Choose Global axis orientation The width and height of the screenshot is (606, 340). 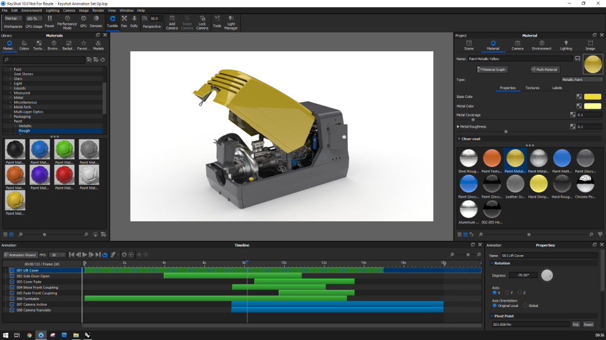[526, 306]
